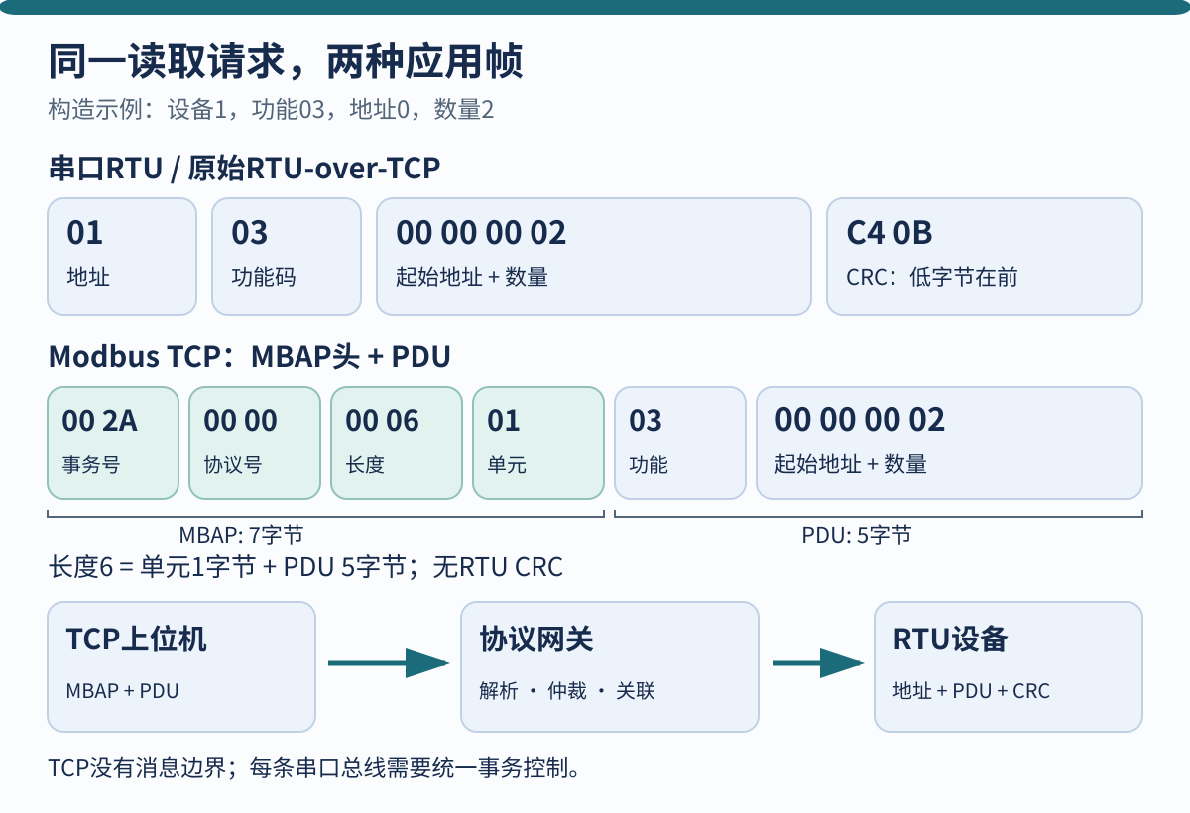
Task: Click the 03 功能 card in the TCP row
Action: [680, 442]
